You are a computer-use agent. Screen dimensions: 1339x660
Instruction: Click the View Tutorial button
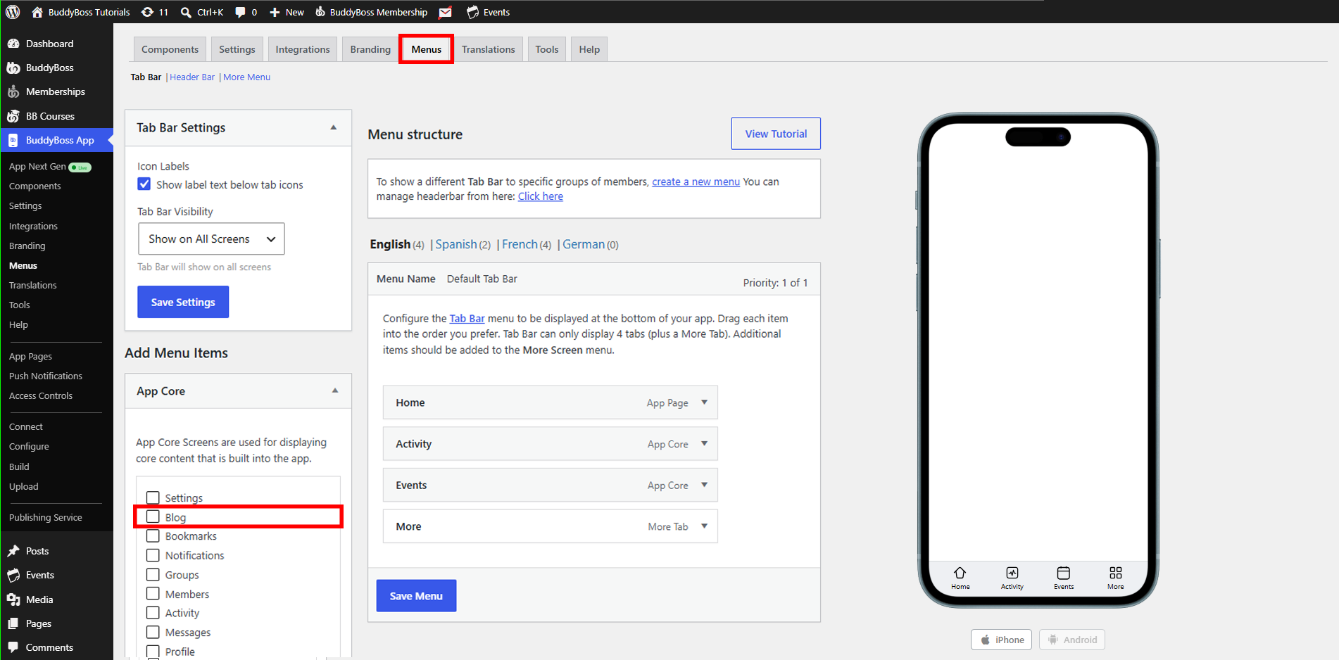[776, 134]
